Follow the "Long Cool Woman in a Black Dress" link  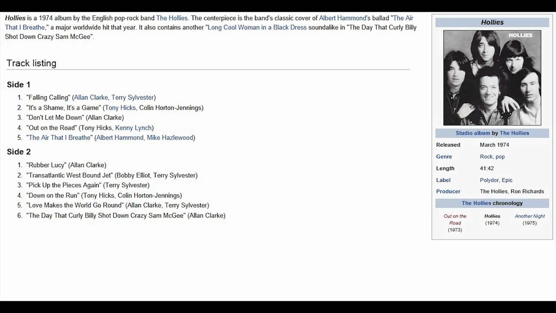point(257,27)
